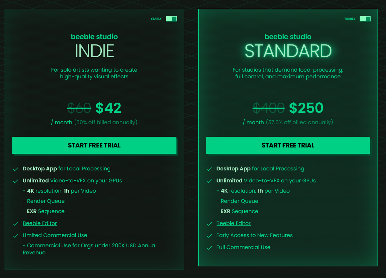The height and width of the screenshot is (278, 386).
Task: Click checkmark beside Indie Desktop App feature
Action: click(15, 169)
